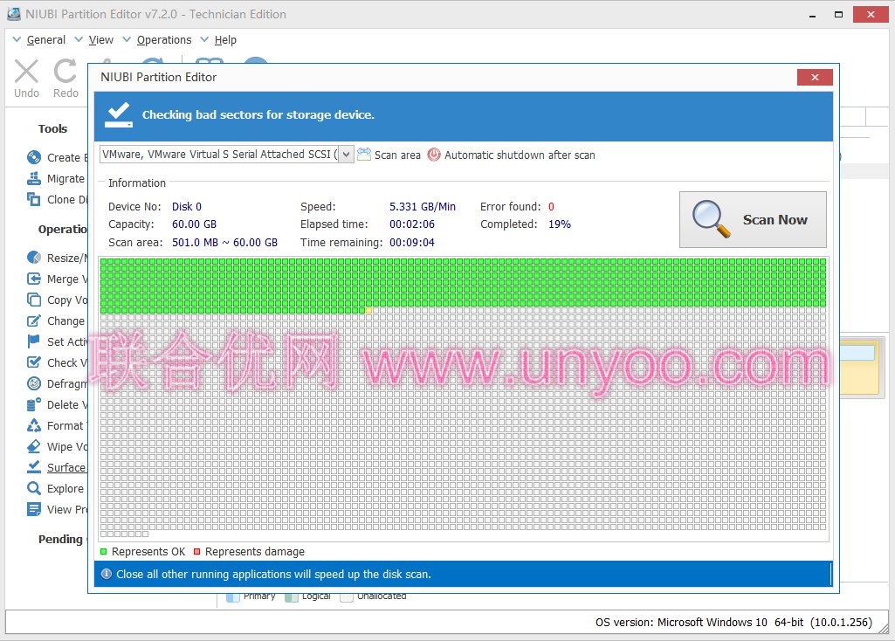Viewport: 895px width, 641px height.
Task: Click the yellow current-scan block in grid
Action: coord(368,311)
